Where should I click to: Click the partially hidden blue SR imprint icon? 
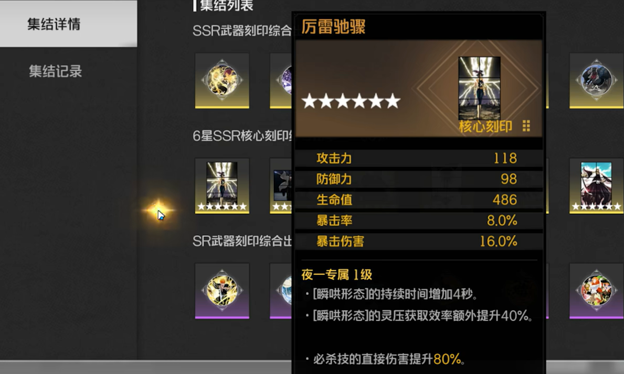coord(281,291)
